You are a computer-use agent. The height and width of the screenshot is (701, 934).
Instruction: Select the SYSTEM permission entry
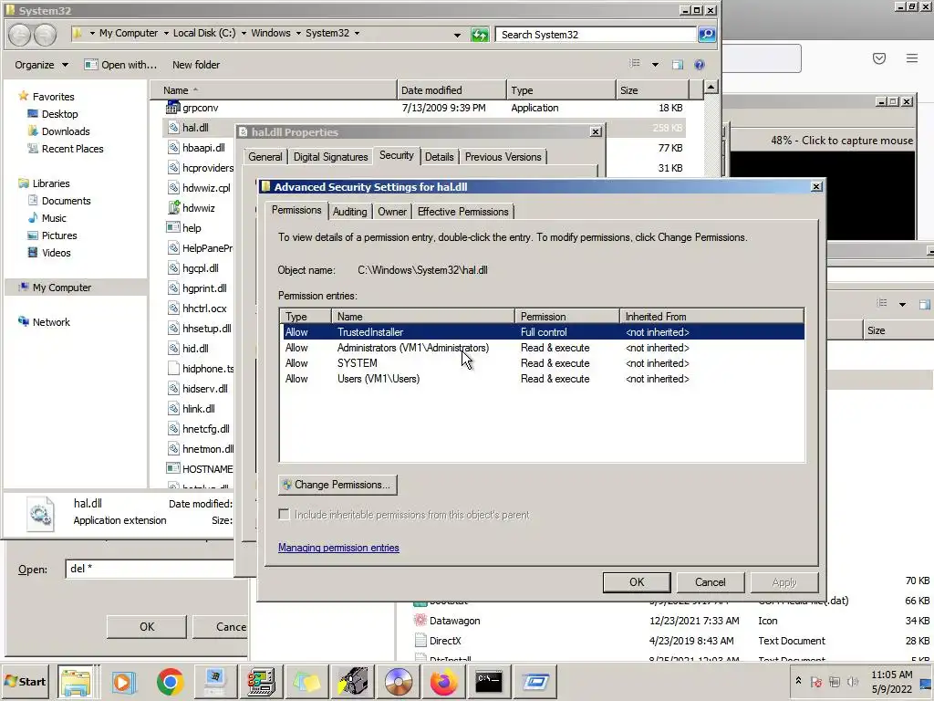coord(542,363)
